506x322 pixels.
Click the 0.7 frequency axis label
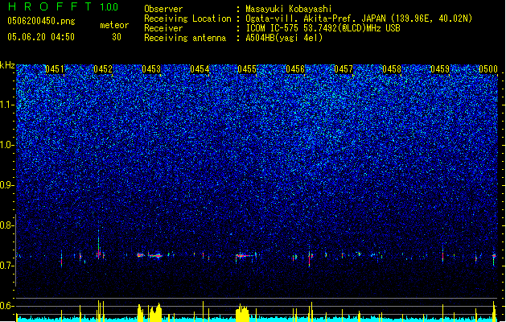6,266
